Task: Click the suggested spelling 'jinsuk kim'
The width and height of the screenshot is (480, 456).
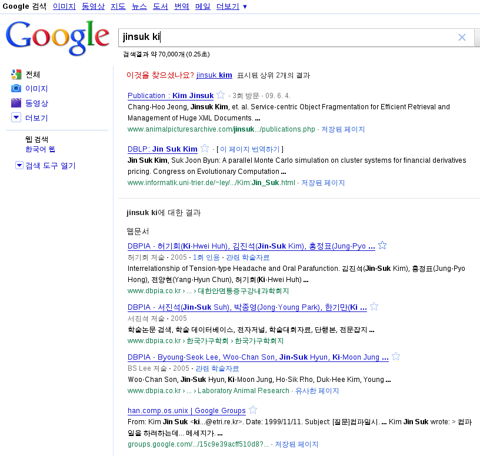Action: pyautogui.click(x=214, y=75)
